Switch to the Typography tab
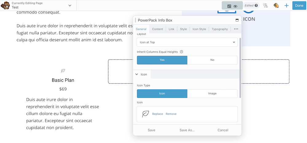 coord(220,29)
